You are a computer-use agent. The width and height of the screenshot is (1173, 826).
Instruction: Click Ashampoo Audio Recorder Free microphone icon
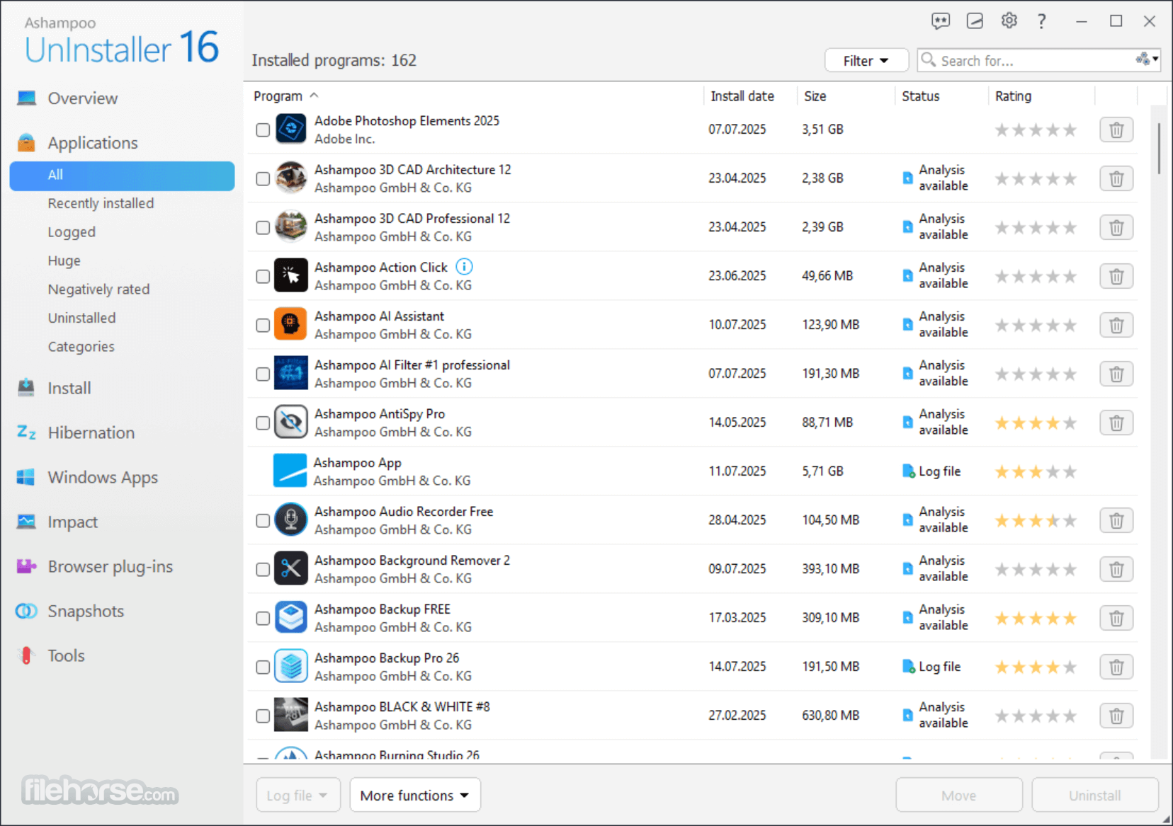(290, 520)
